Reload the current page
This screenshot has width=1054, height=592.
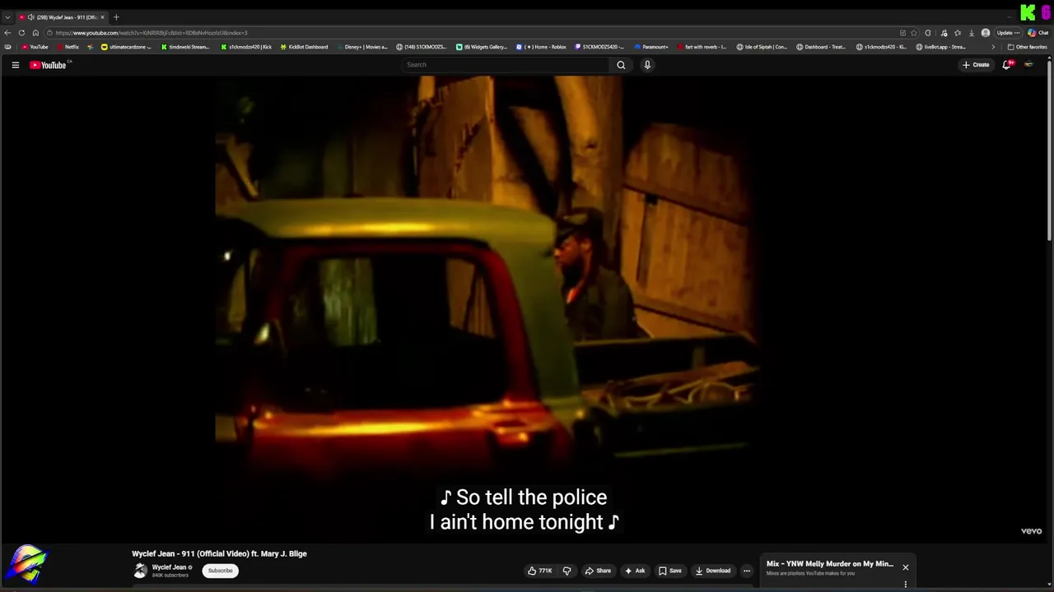[x=21, y=33]
